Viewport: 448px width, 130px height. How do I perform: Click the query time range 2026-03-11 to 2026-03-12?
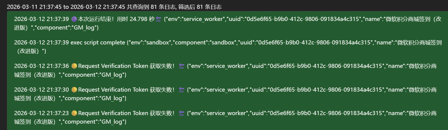tap(66, 7)
